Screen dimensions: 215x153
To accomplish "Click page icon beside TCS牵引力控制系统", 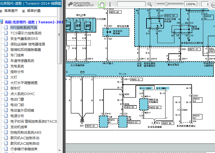I will (x=6, y=33).
